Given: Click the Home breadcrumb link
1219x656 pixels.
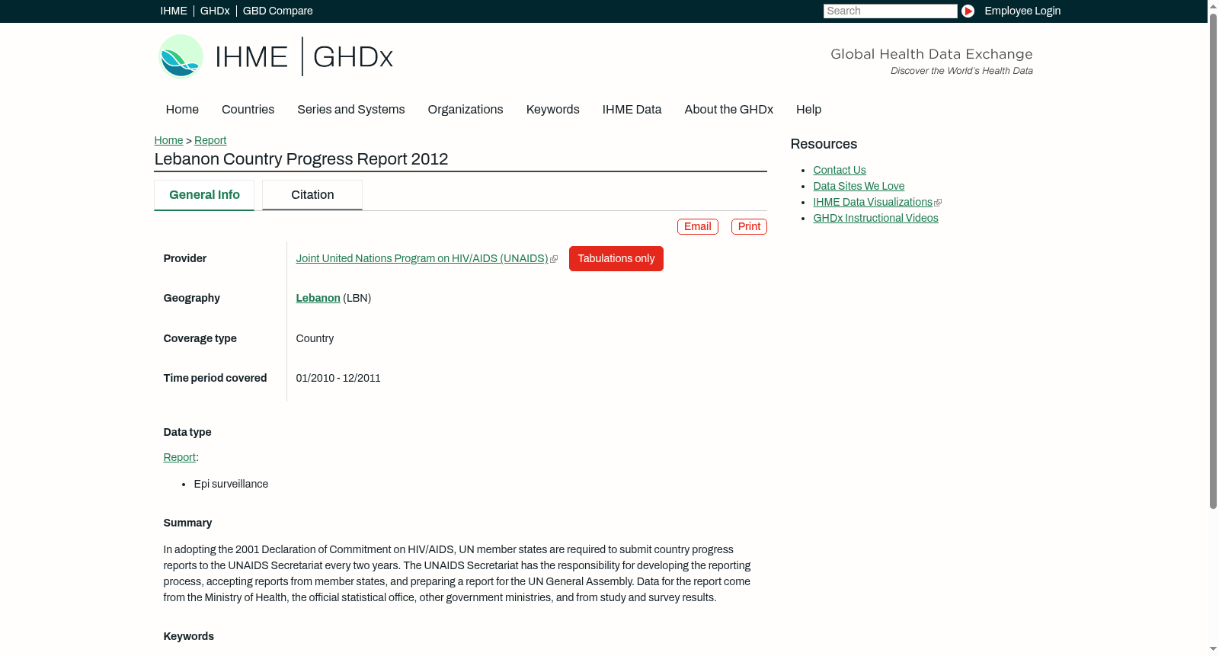Looking at the screenshot, I should click(x=168, y=140).
